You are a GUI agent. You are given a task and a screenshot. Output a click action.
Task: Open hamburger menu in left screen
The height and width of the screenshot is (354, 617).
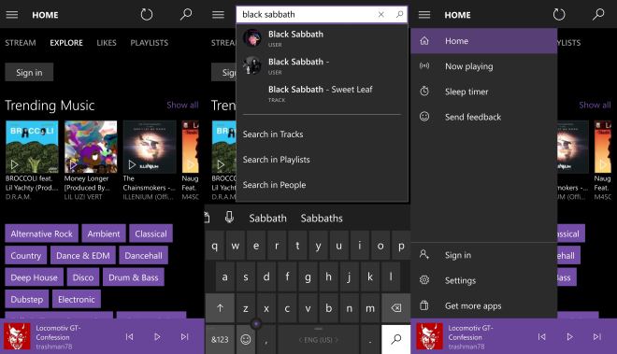(12, 15)
